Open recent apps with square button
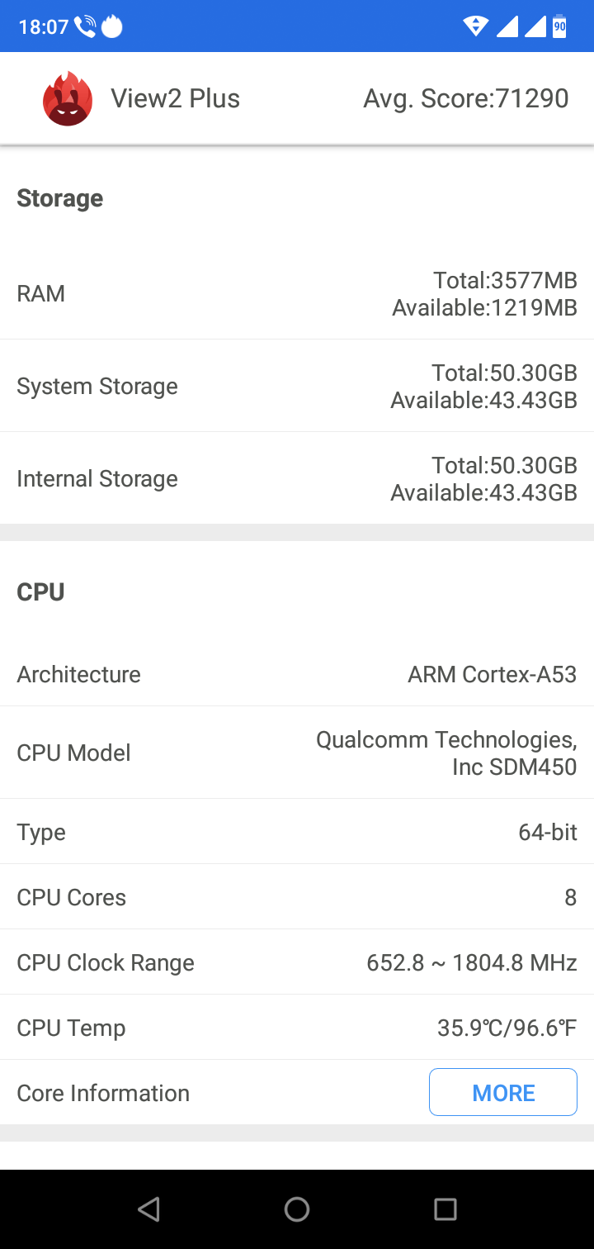The image size is (594, 1249). (445, 1209)
